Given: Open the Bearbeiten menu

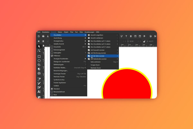Looking at the screenshot, I should coord(46,32).
